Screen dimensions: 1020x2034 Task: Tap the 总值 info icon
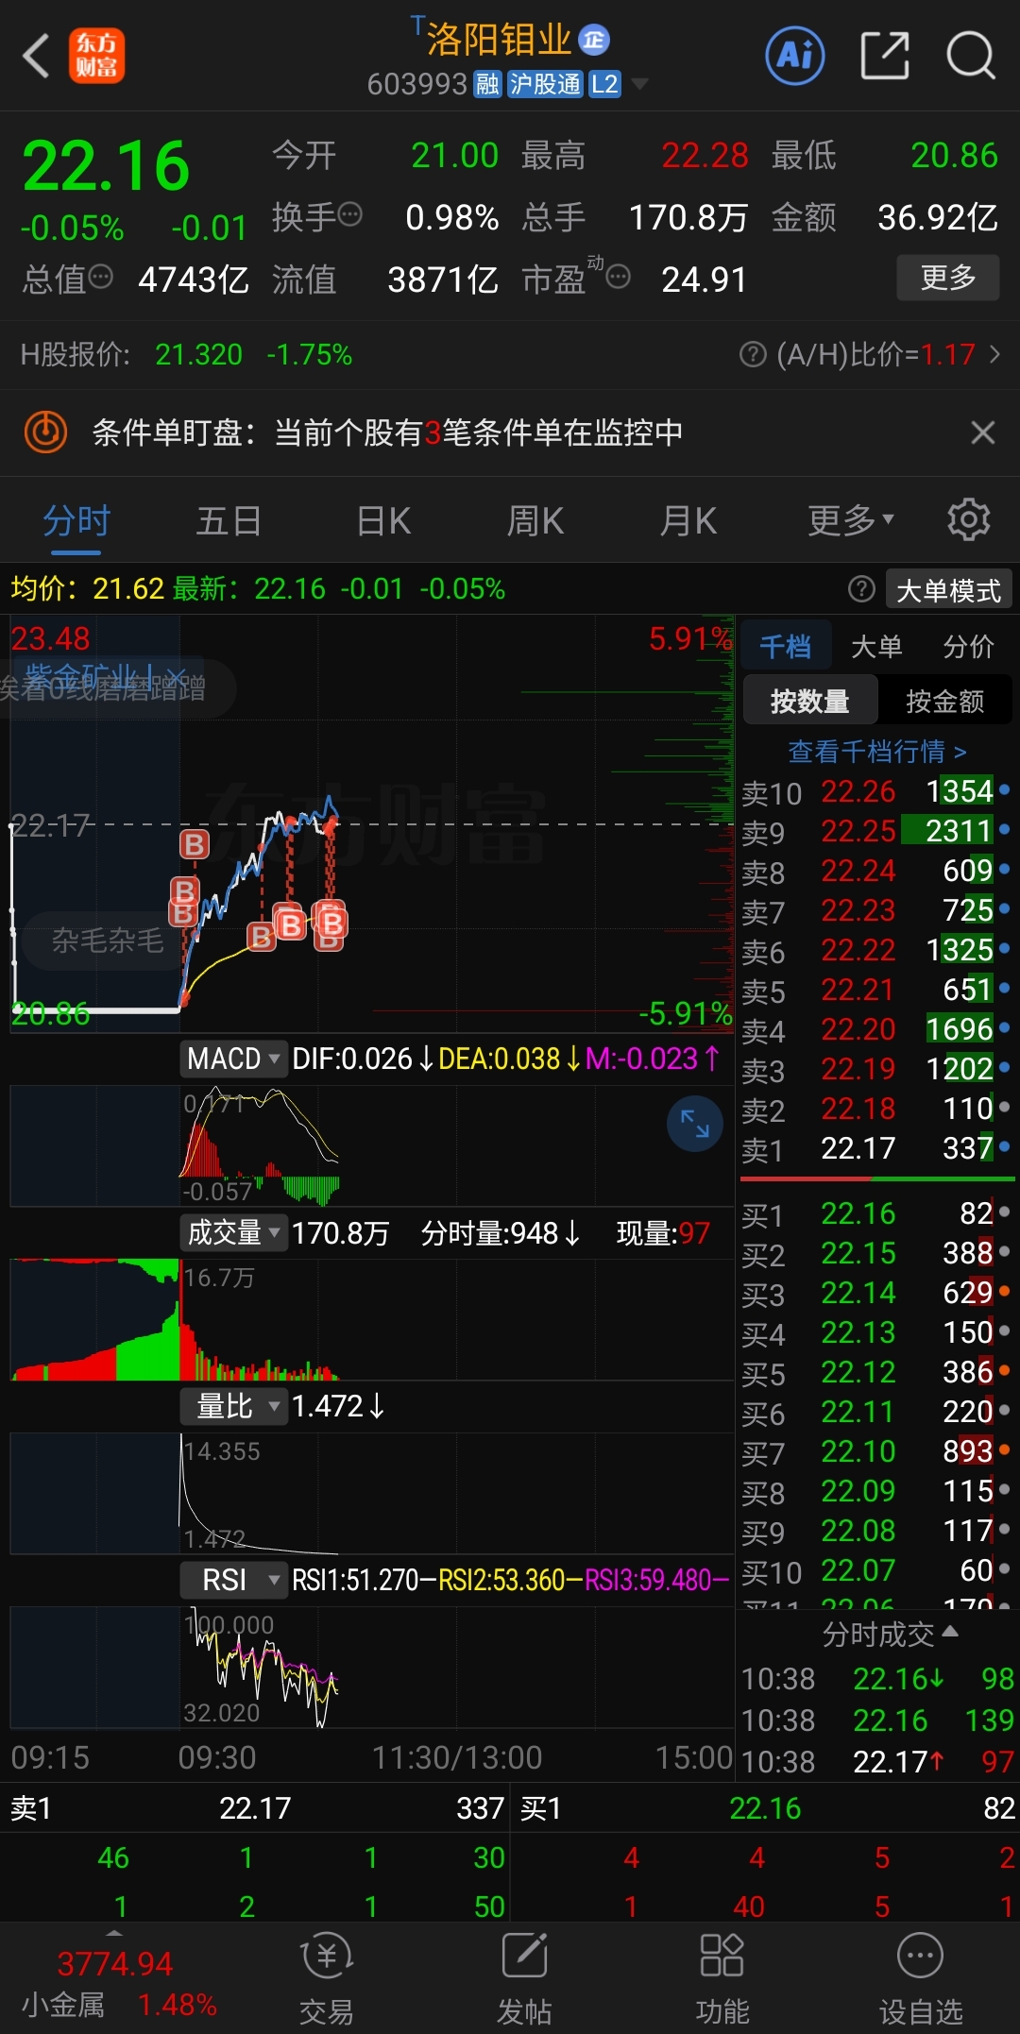tap(101, 277)
